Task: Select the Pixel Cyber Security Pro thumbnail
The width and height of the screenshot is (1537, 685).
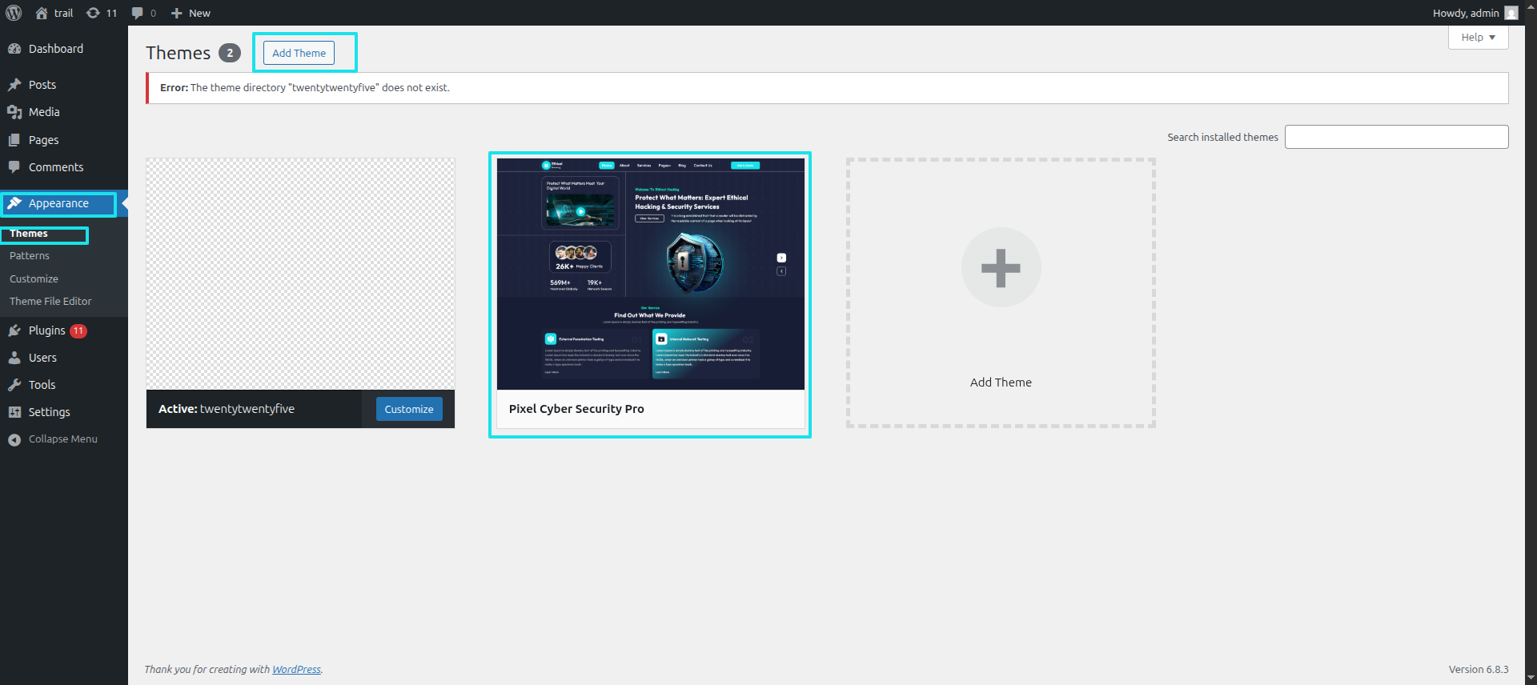Action: 650,274
